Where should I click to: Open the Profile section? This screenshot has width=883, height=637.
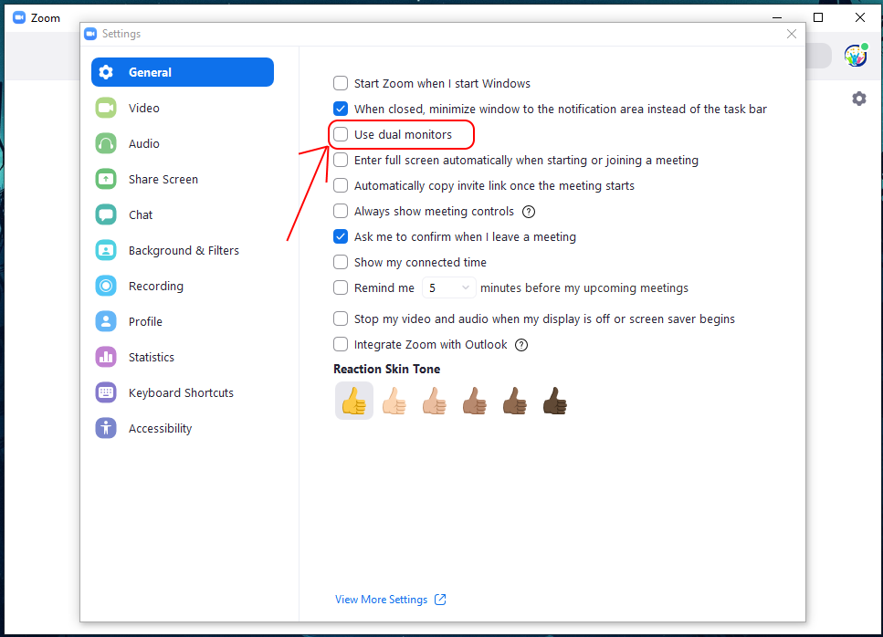pos(183,321)
